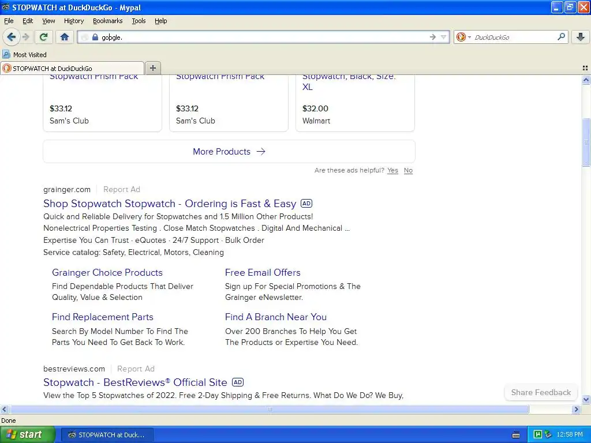Click the vertical scrollbar down arrow

[x=586, y=400]
